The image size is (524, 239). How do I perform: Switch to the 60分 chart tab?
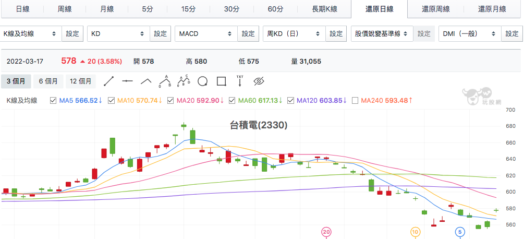[x=276, y=9]
